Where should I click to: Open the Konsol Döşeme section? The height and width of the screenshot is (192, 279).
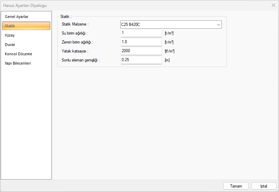18,54
